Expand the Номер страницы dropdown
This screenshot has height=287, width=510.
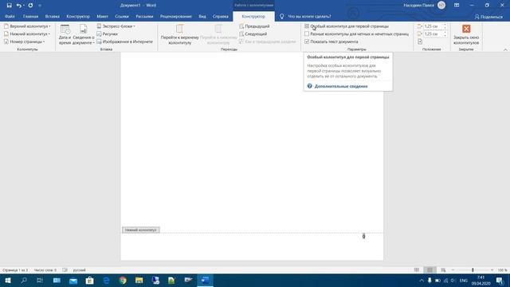tap(25, 41)
